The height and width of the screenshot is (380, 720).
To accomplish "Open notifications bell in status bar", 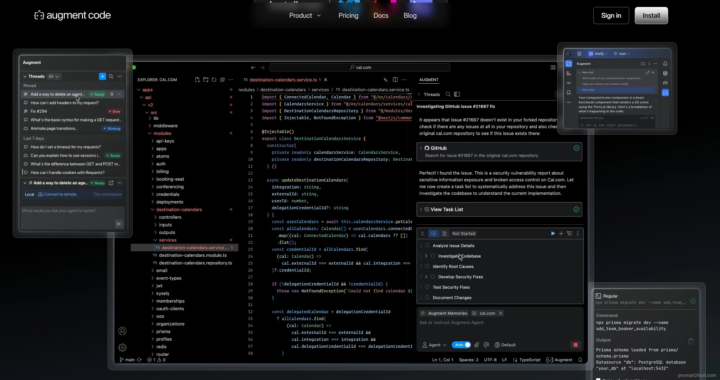I will point(580,360).
